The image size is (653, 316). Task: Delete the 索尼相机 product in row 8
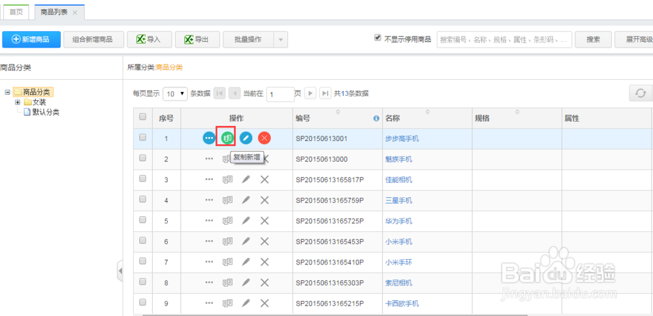pyautogui.click(x=264, y=282)
